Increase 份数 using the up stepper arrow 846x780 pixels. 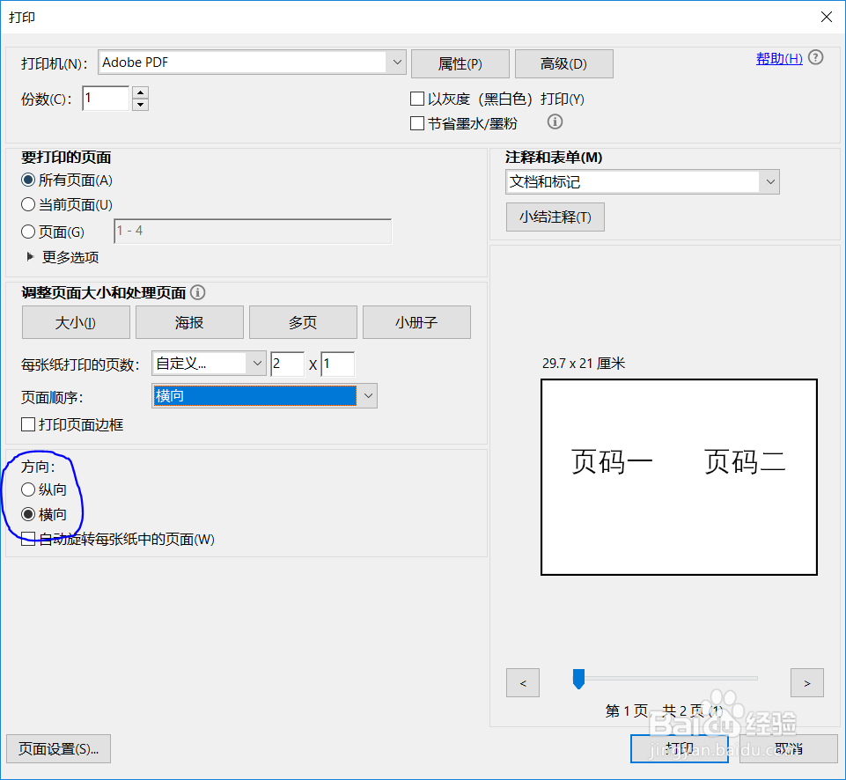tap(140, 93)
